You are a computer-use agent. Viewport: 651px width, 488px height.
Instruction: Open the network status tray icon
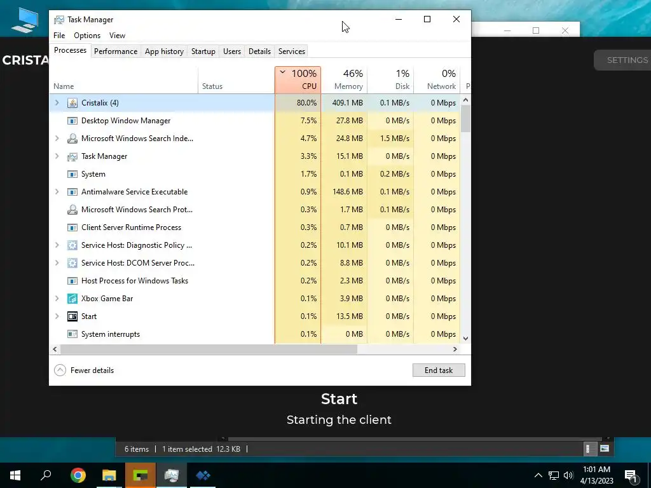click(554, 475)
